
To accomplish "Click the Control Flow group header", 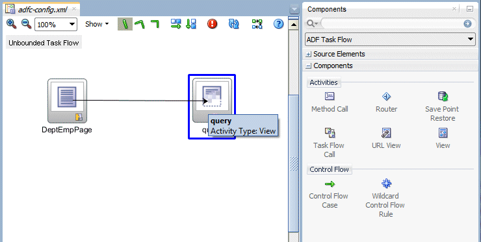I will tap(329, 169).
